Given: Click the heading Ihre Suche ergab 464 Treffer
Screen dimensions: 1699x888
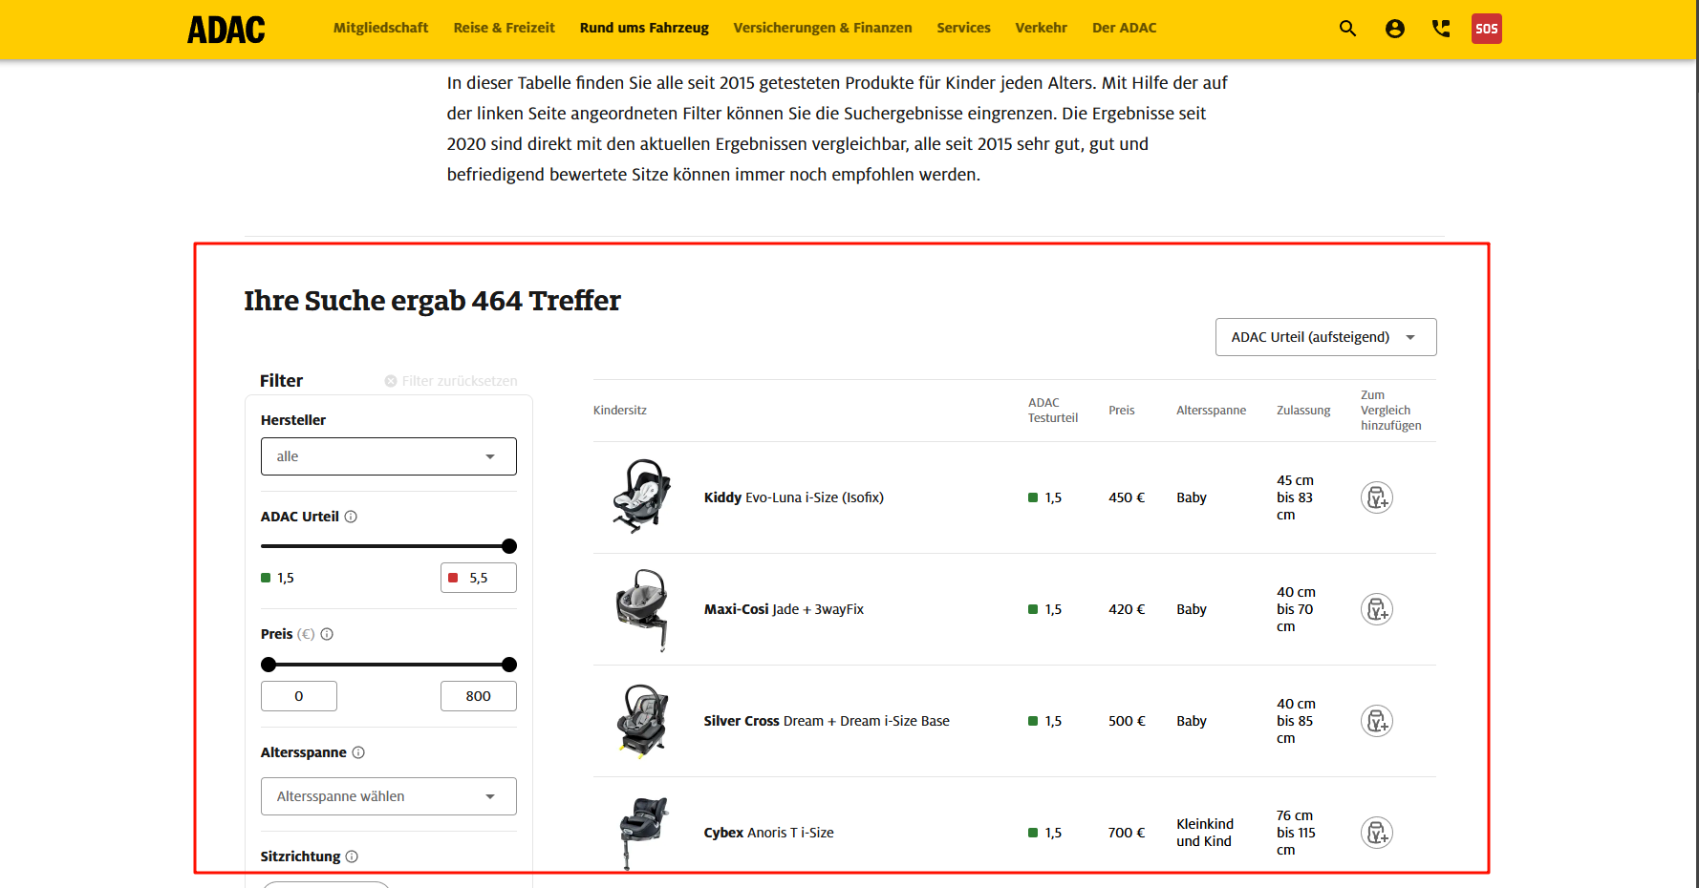Looking at the screenshot, I should click(x=432, y=301).
